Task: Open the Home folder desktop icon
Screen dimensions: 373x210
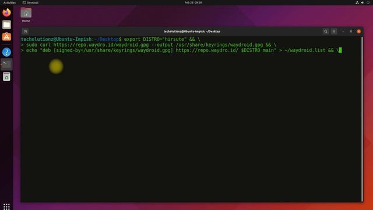Action: (26, 15)
